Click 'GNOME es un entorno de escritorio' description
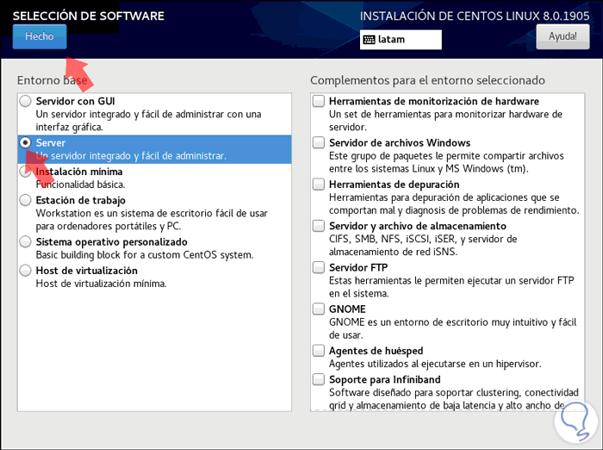This screenshot has height=450, width=603. point(452,328)
